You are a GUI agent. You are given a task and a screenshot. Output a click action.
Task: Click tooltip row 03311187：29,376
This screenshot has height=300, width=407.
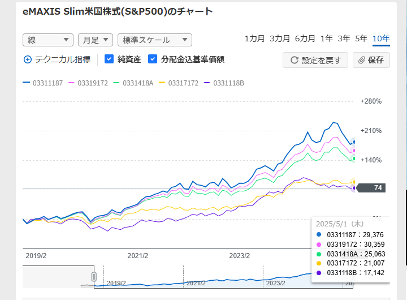click(x=350, y=235)
